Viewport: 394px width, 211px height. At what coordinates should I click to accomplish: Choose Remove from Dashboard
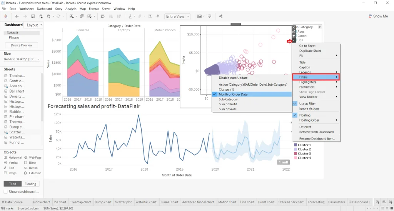(316, 132)
